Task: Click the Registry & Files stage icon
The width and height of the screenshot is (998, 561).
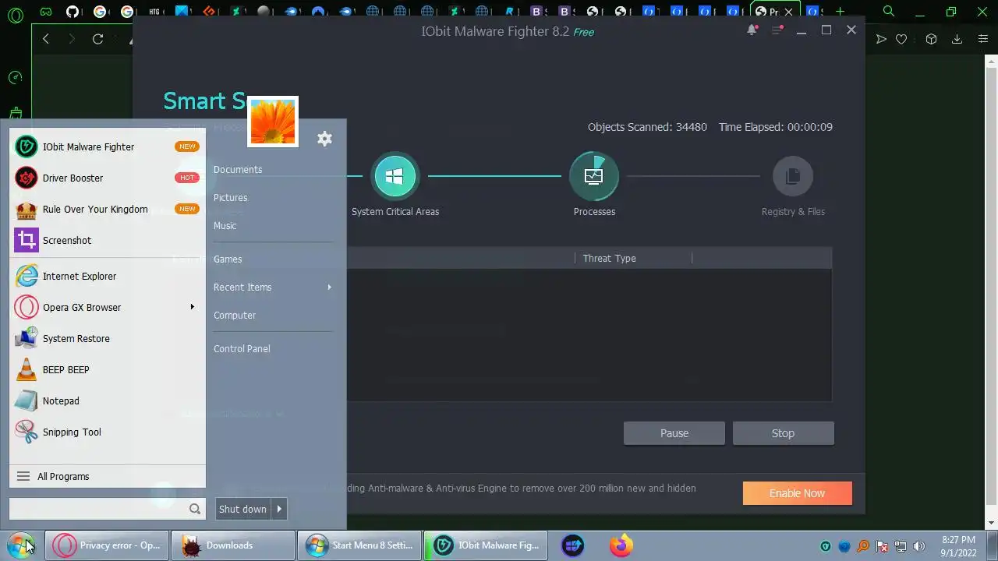Action: tap(793, 176)
